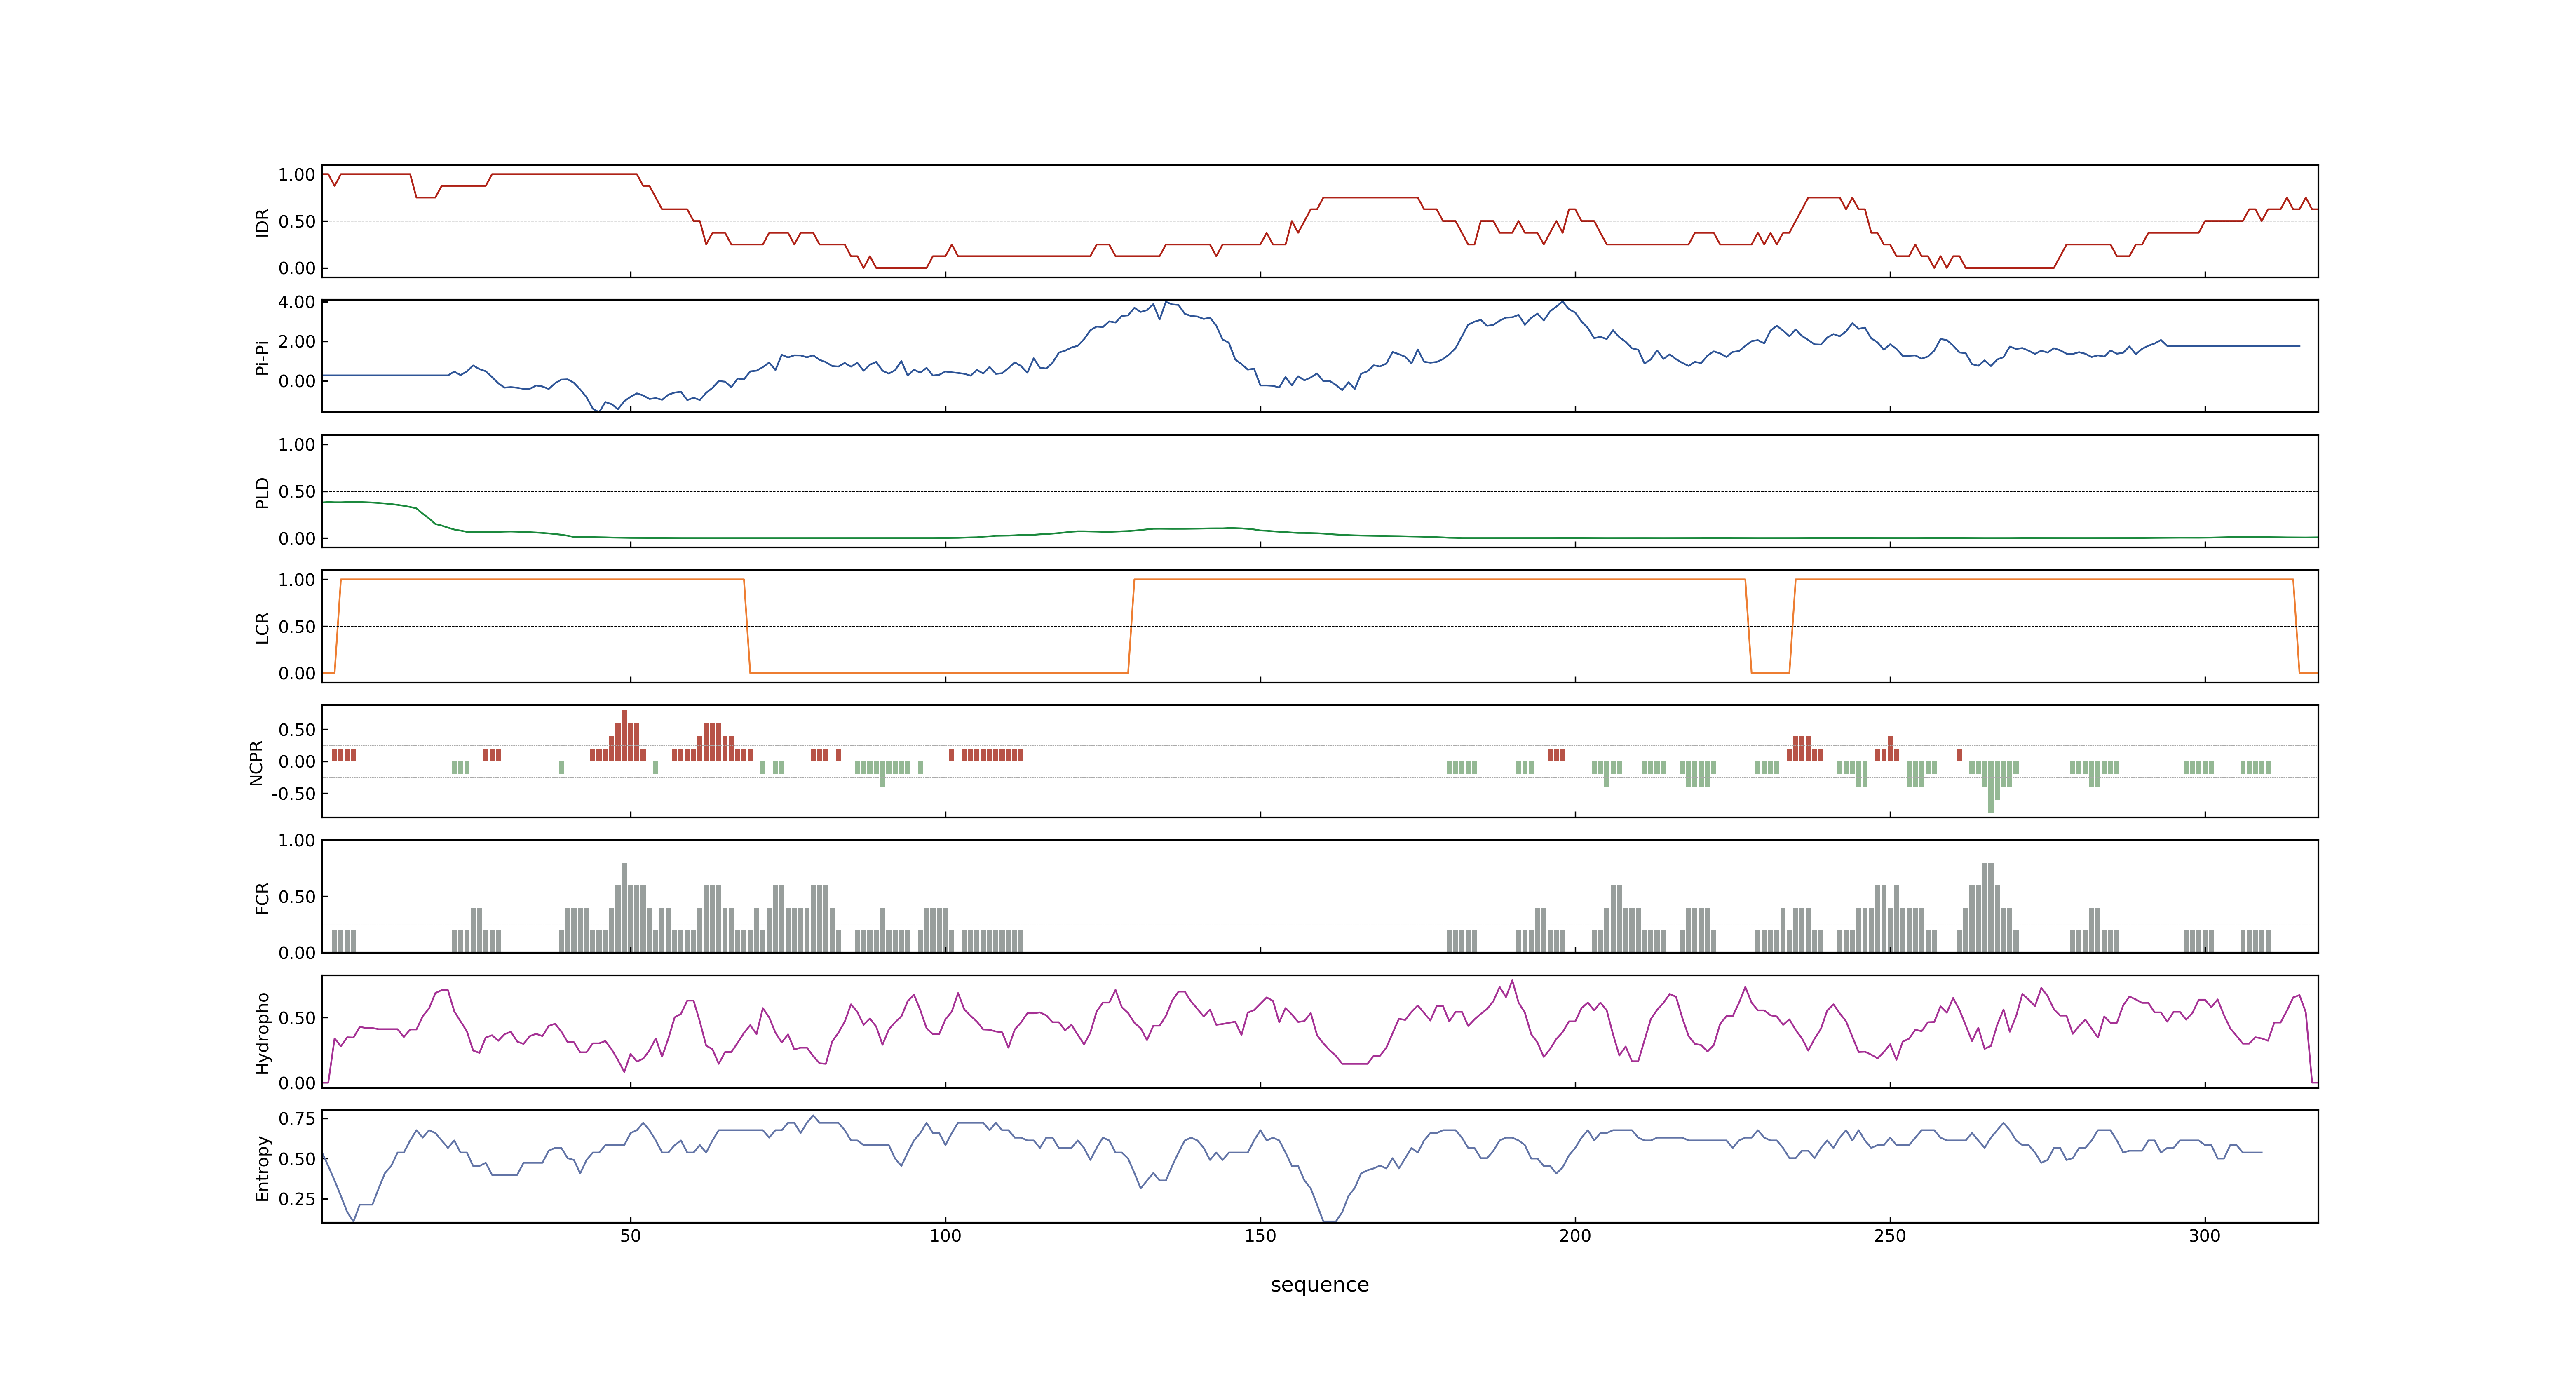2576x1374 pixels.
Task: Click x-axis tick label 300
Action: click(2205, 1235)
